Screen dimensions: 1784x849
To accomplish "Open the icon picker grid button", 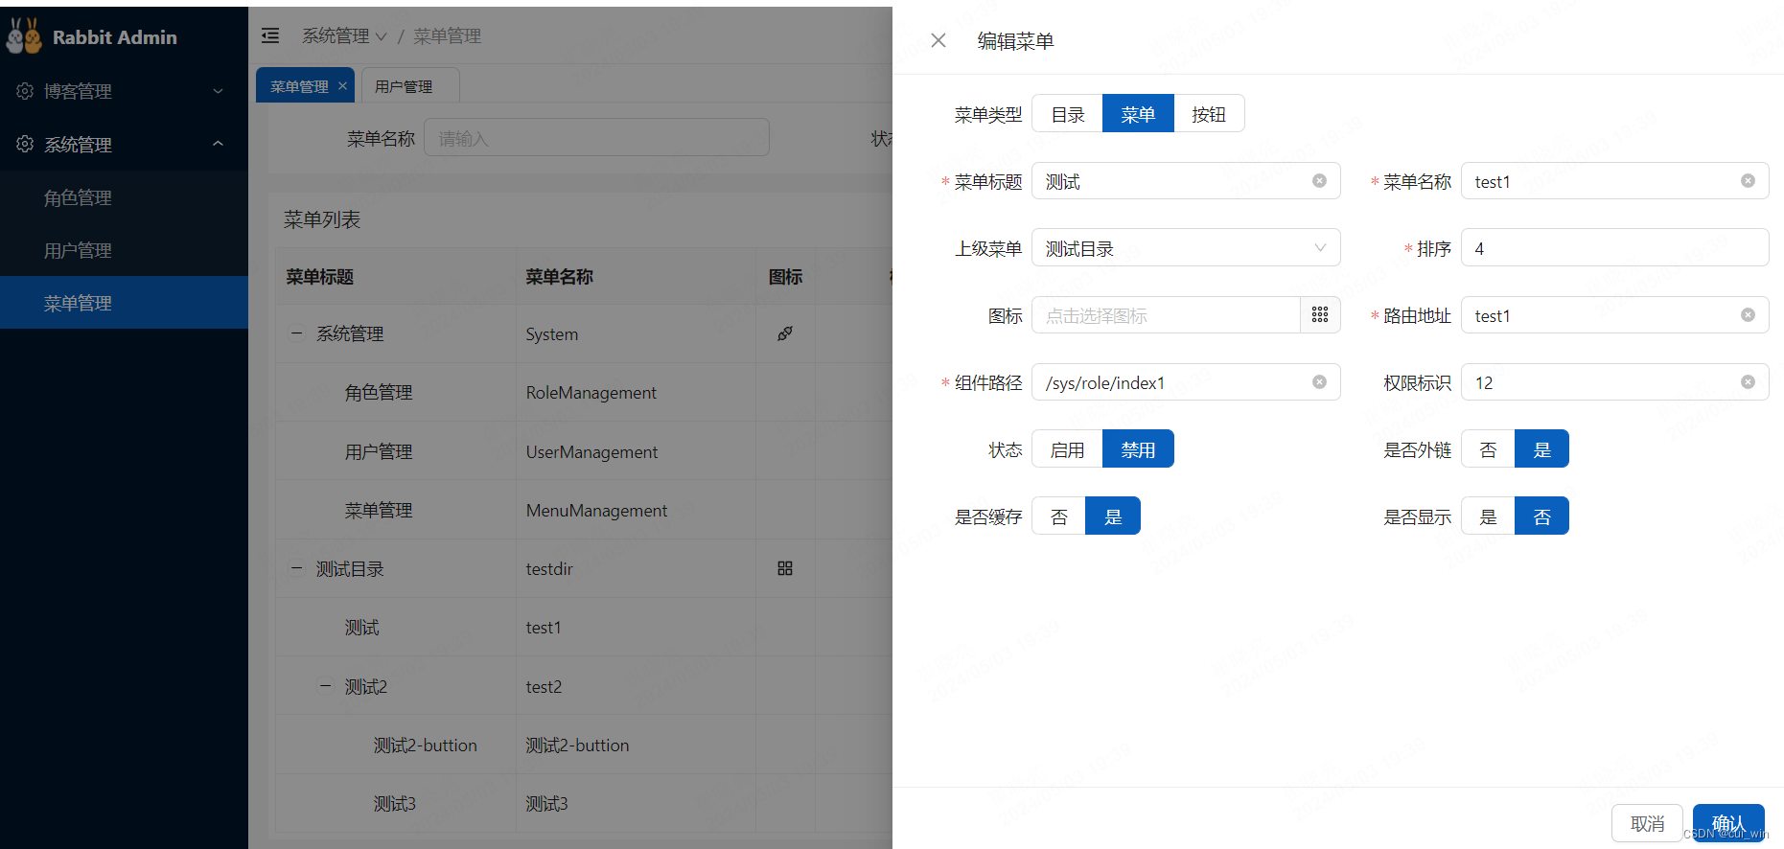I will point(1320,315).
